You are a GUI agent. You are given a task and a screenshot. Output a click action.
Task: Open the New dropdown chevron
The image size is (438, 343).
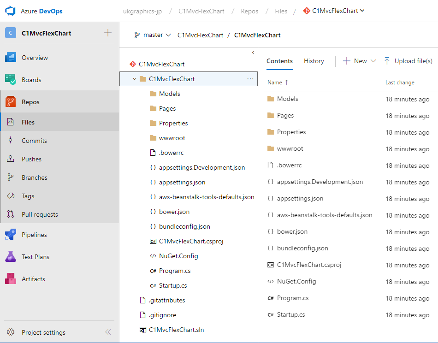click(373, 61)
